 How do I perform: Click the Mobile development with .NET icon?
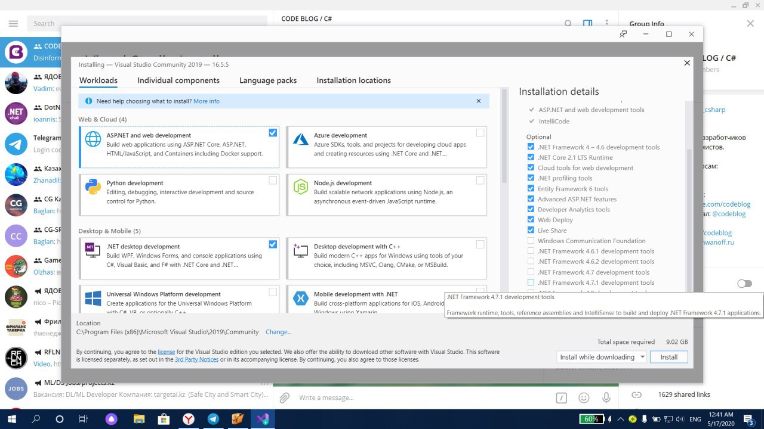[301, 298]
